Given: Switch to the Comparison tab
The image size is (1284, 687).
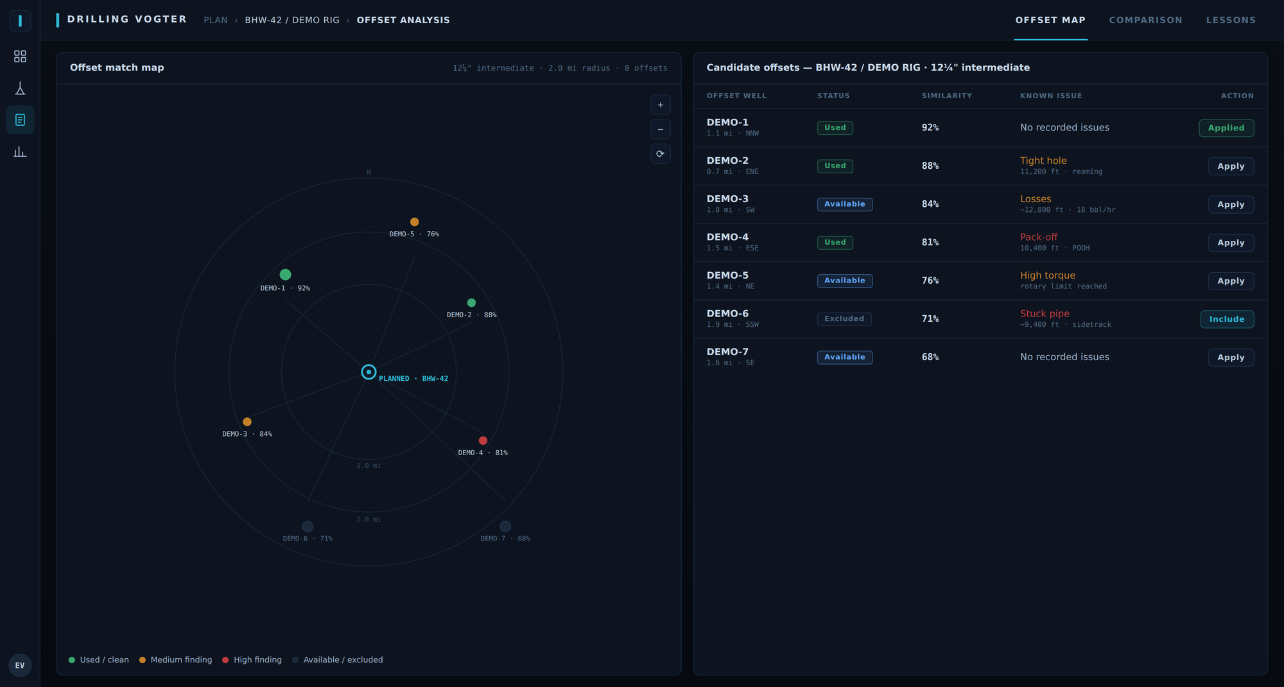Looking at the screenshot, I should pos(1145,20).
